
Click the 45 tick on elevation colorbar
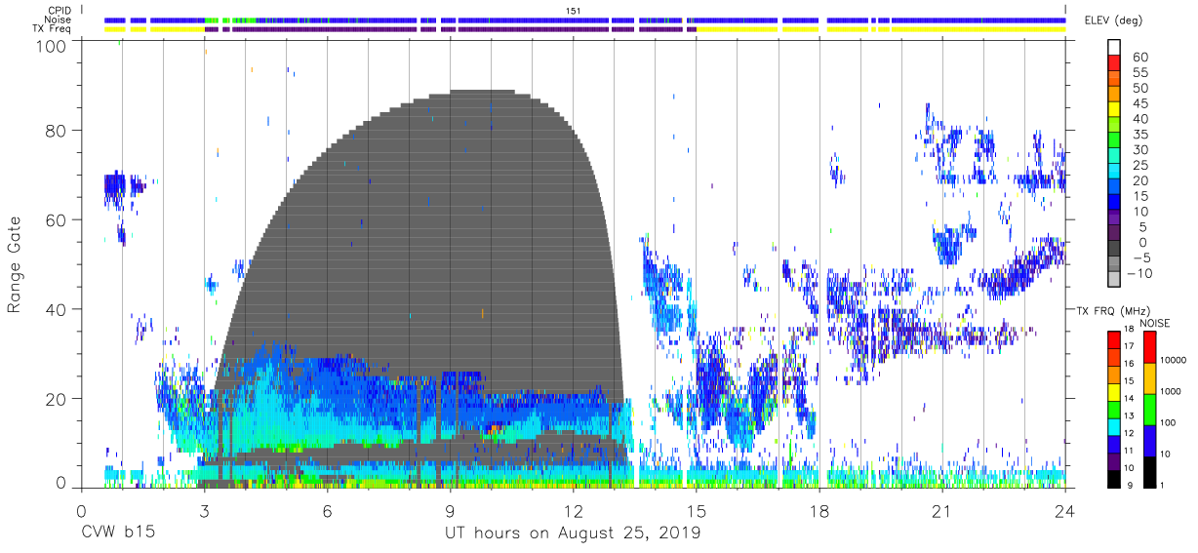coord(1139,103)
